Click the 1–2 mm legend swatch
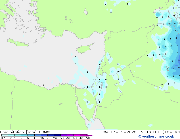 point(18,135)
